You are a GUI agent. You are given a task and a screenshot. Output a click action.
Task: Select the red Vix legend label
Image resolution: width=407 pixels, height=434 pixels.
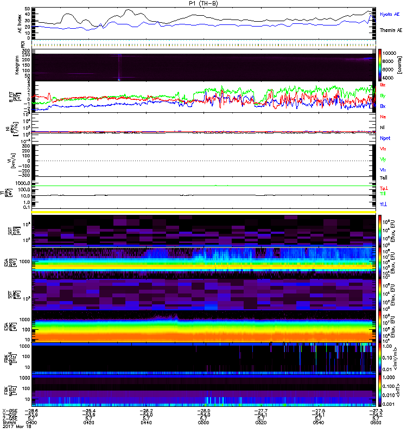(383, 149)
